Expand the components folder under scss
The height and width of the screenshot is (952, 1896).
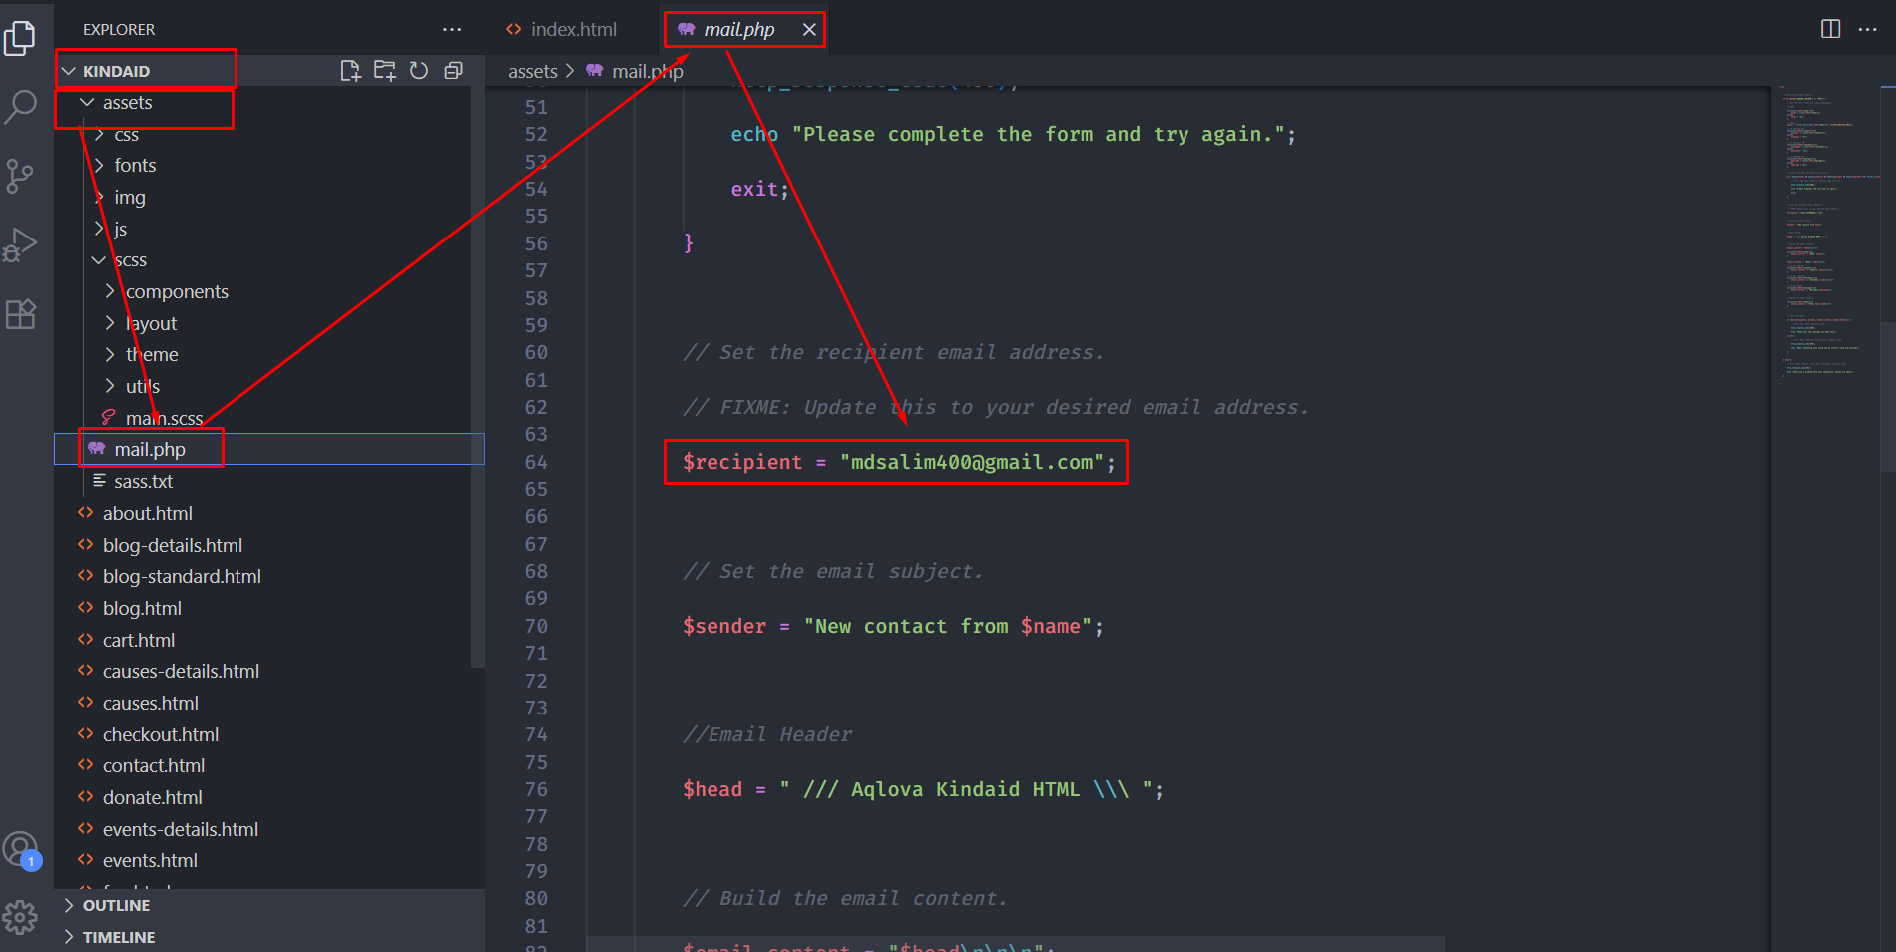point(177,292)
